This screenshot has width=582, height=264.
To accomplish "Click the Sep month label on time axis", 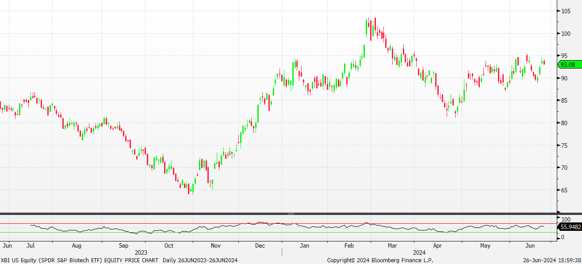I will (x=124, y=245).
